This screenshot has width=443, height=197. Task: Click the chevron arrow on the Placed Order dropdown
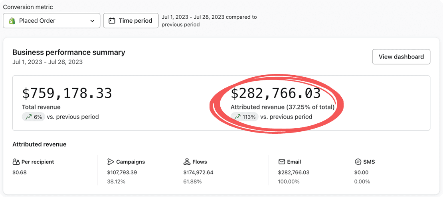tap(92, 21)
